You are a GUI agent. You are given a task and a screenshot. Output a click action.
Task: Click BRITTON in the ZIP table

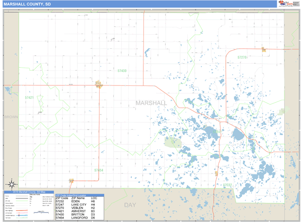[78, 214]
